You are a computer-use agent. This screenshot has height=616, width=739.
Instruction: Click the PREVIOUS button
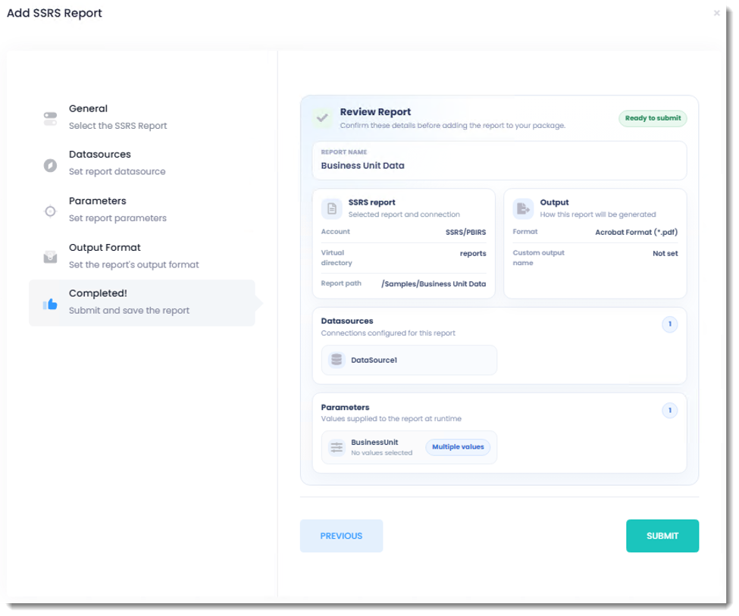[341, 536]
